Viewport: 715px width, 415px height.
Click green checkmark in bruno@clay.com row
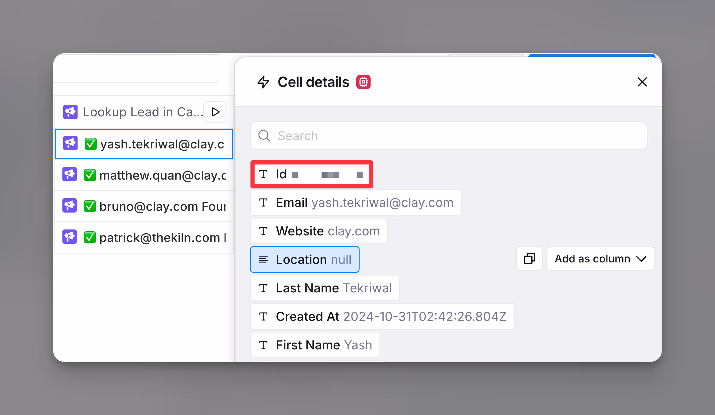pyautogui.click(x=90, y=206)
